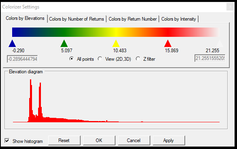Viewport: 237px width, 149px height.
Task: Switch to Colors by Intensity tab
Action: click(179, 19)
